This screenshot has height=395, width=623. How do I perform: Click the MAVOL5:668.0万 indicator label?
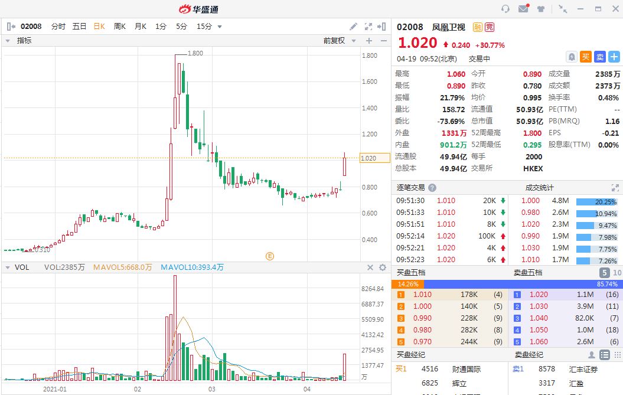coord(122,267)
